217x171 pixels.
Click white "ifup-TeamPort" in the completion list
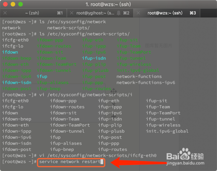click(163, 113)
